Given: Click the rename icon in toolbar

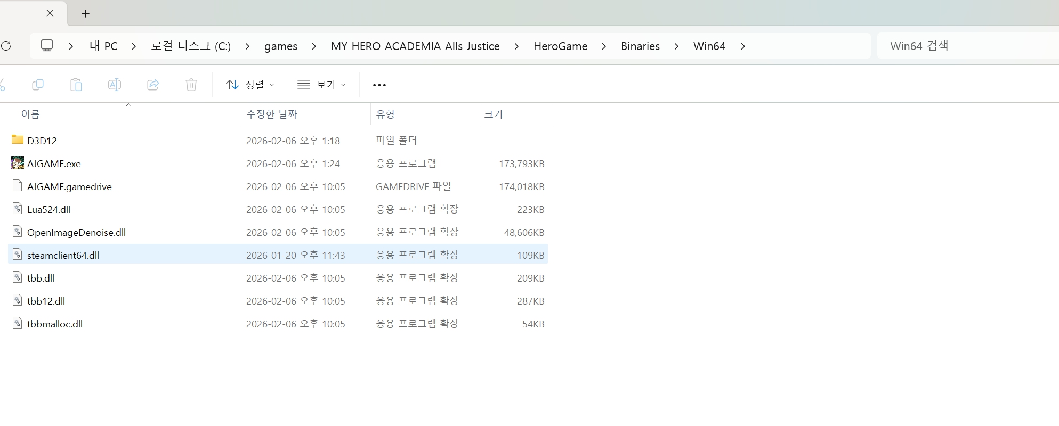Looking at the screenshot, I should 115,85.
